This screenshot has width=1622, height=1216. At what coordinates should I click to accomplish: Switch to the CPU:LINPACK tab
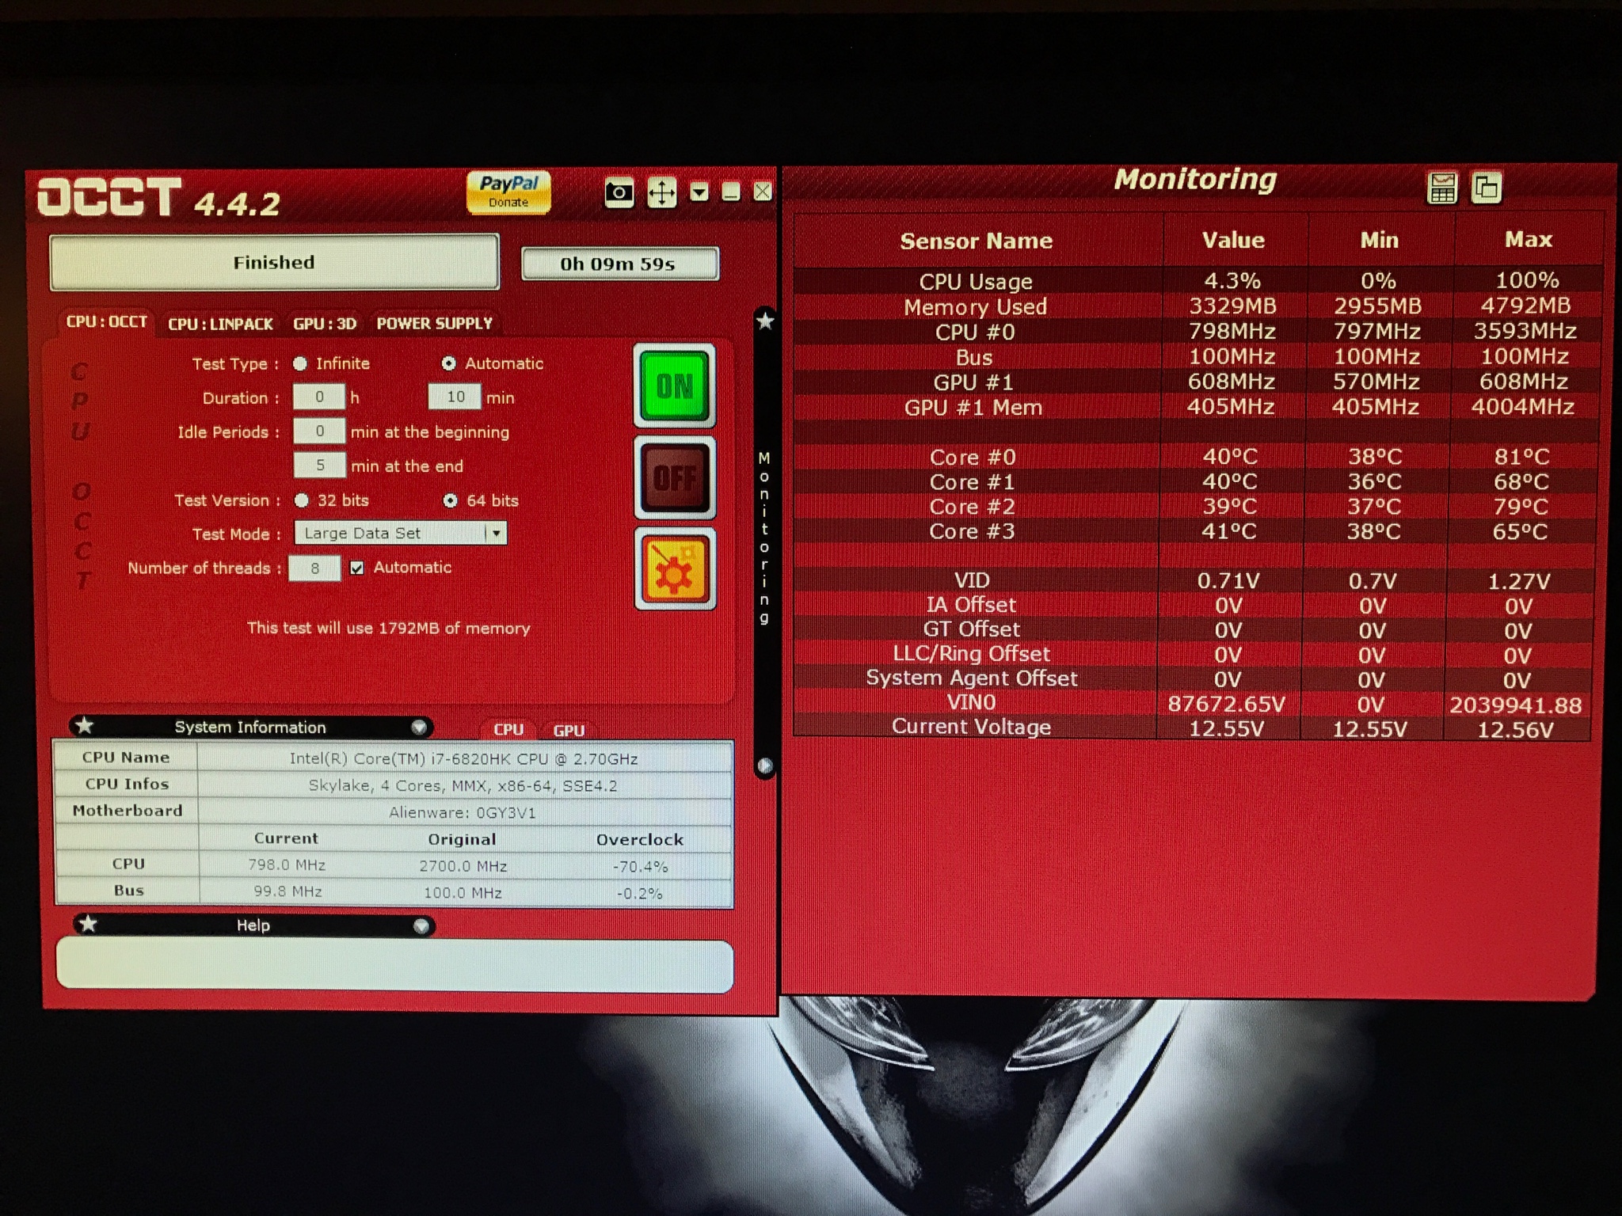point(220,324)
